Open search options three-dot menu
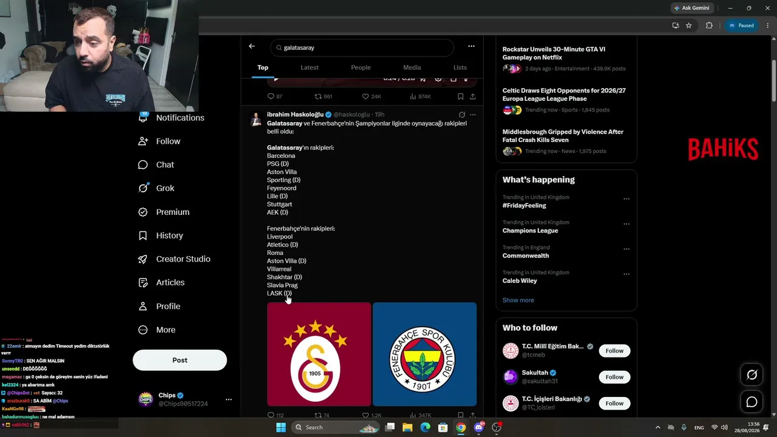This screenshot has width=777, height=437. 471,46
